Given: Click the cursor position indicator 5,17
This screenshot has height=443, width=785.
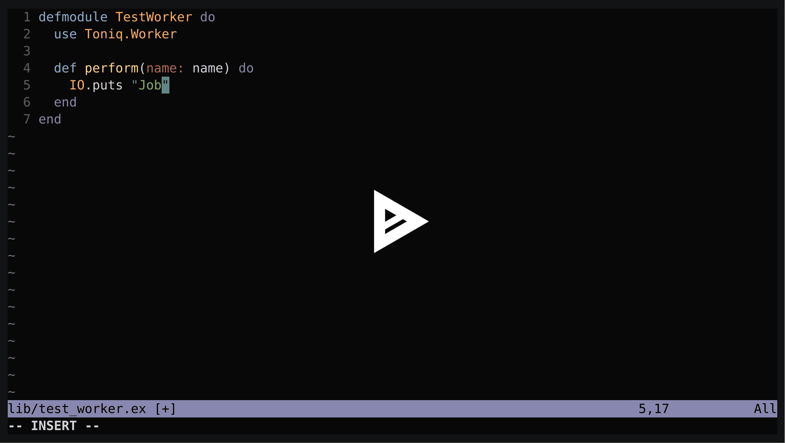Looking at the screenshot, I should coord(654,409).
